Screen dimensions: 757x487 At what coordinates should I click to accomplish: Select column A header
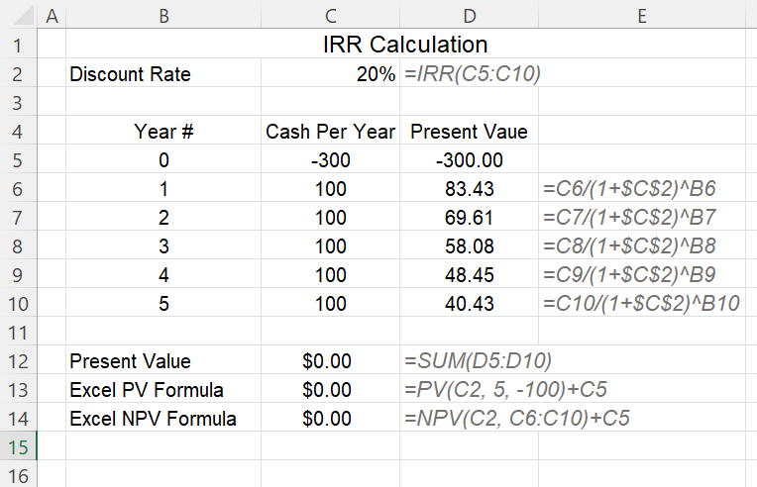click(x=52, y=15)
